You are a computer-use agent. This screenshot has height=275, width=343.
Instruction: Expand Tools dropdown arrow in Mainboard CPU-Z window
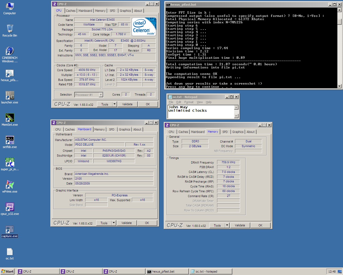(x=114, y=223)
